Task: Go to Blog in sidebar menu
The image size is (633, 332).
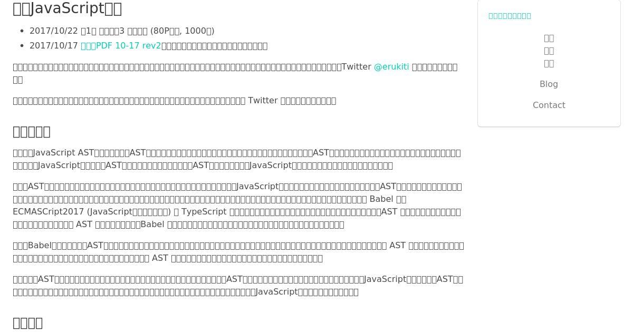Action: click(549, 84)
